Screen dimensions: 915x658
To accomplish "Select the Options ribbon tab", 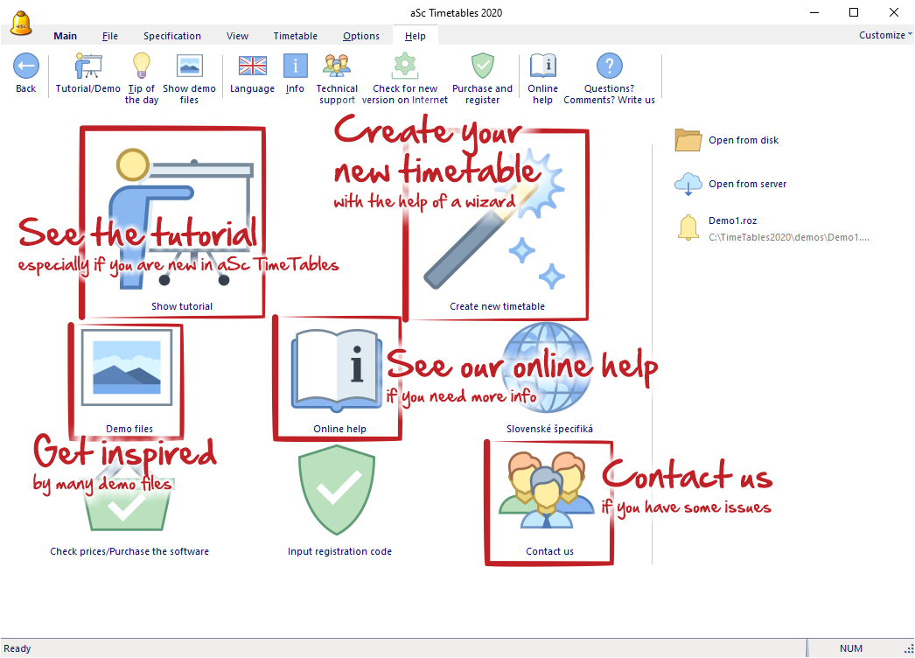I will point(361,36).
